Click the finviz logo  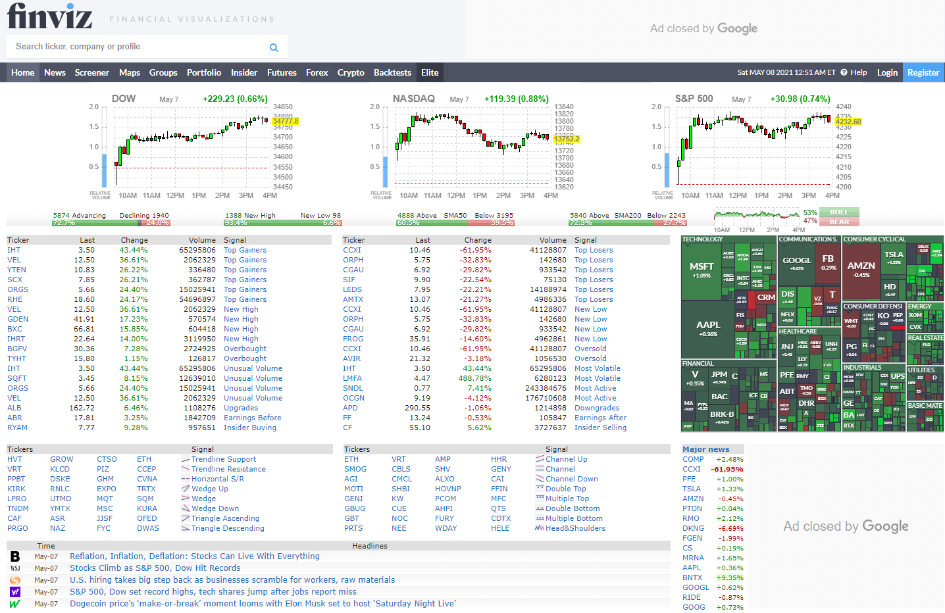[49, 16]
